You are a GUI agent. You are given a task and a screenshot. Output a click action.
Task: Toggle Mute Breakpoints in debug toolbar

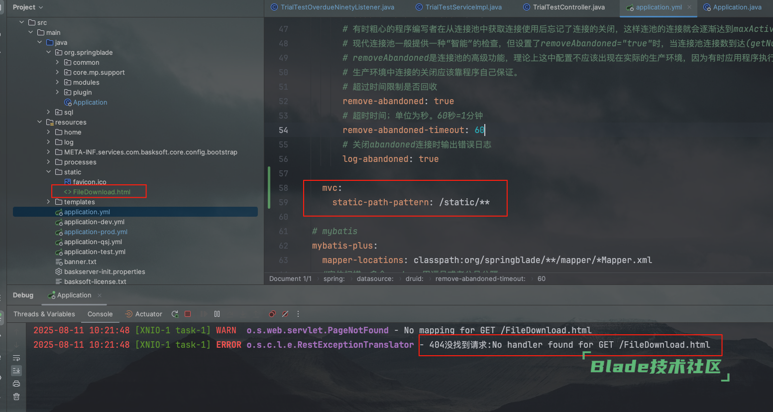click(285, 314)
